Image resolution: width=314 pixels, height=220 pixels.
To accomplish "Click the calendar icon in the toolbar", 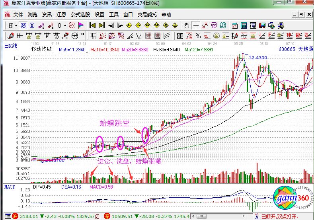I will (x=234, y=25).
